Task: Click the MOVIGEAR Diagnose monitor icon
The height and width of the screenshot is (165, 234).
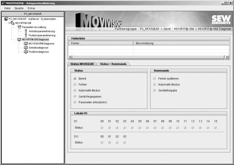Action: pyautogui.click(x=26, y=43)
